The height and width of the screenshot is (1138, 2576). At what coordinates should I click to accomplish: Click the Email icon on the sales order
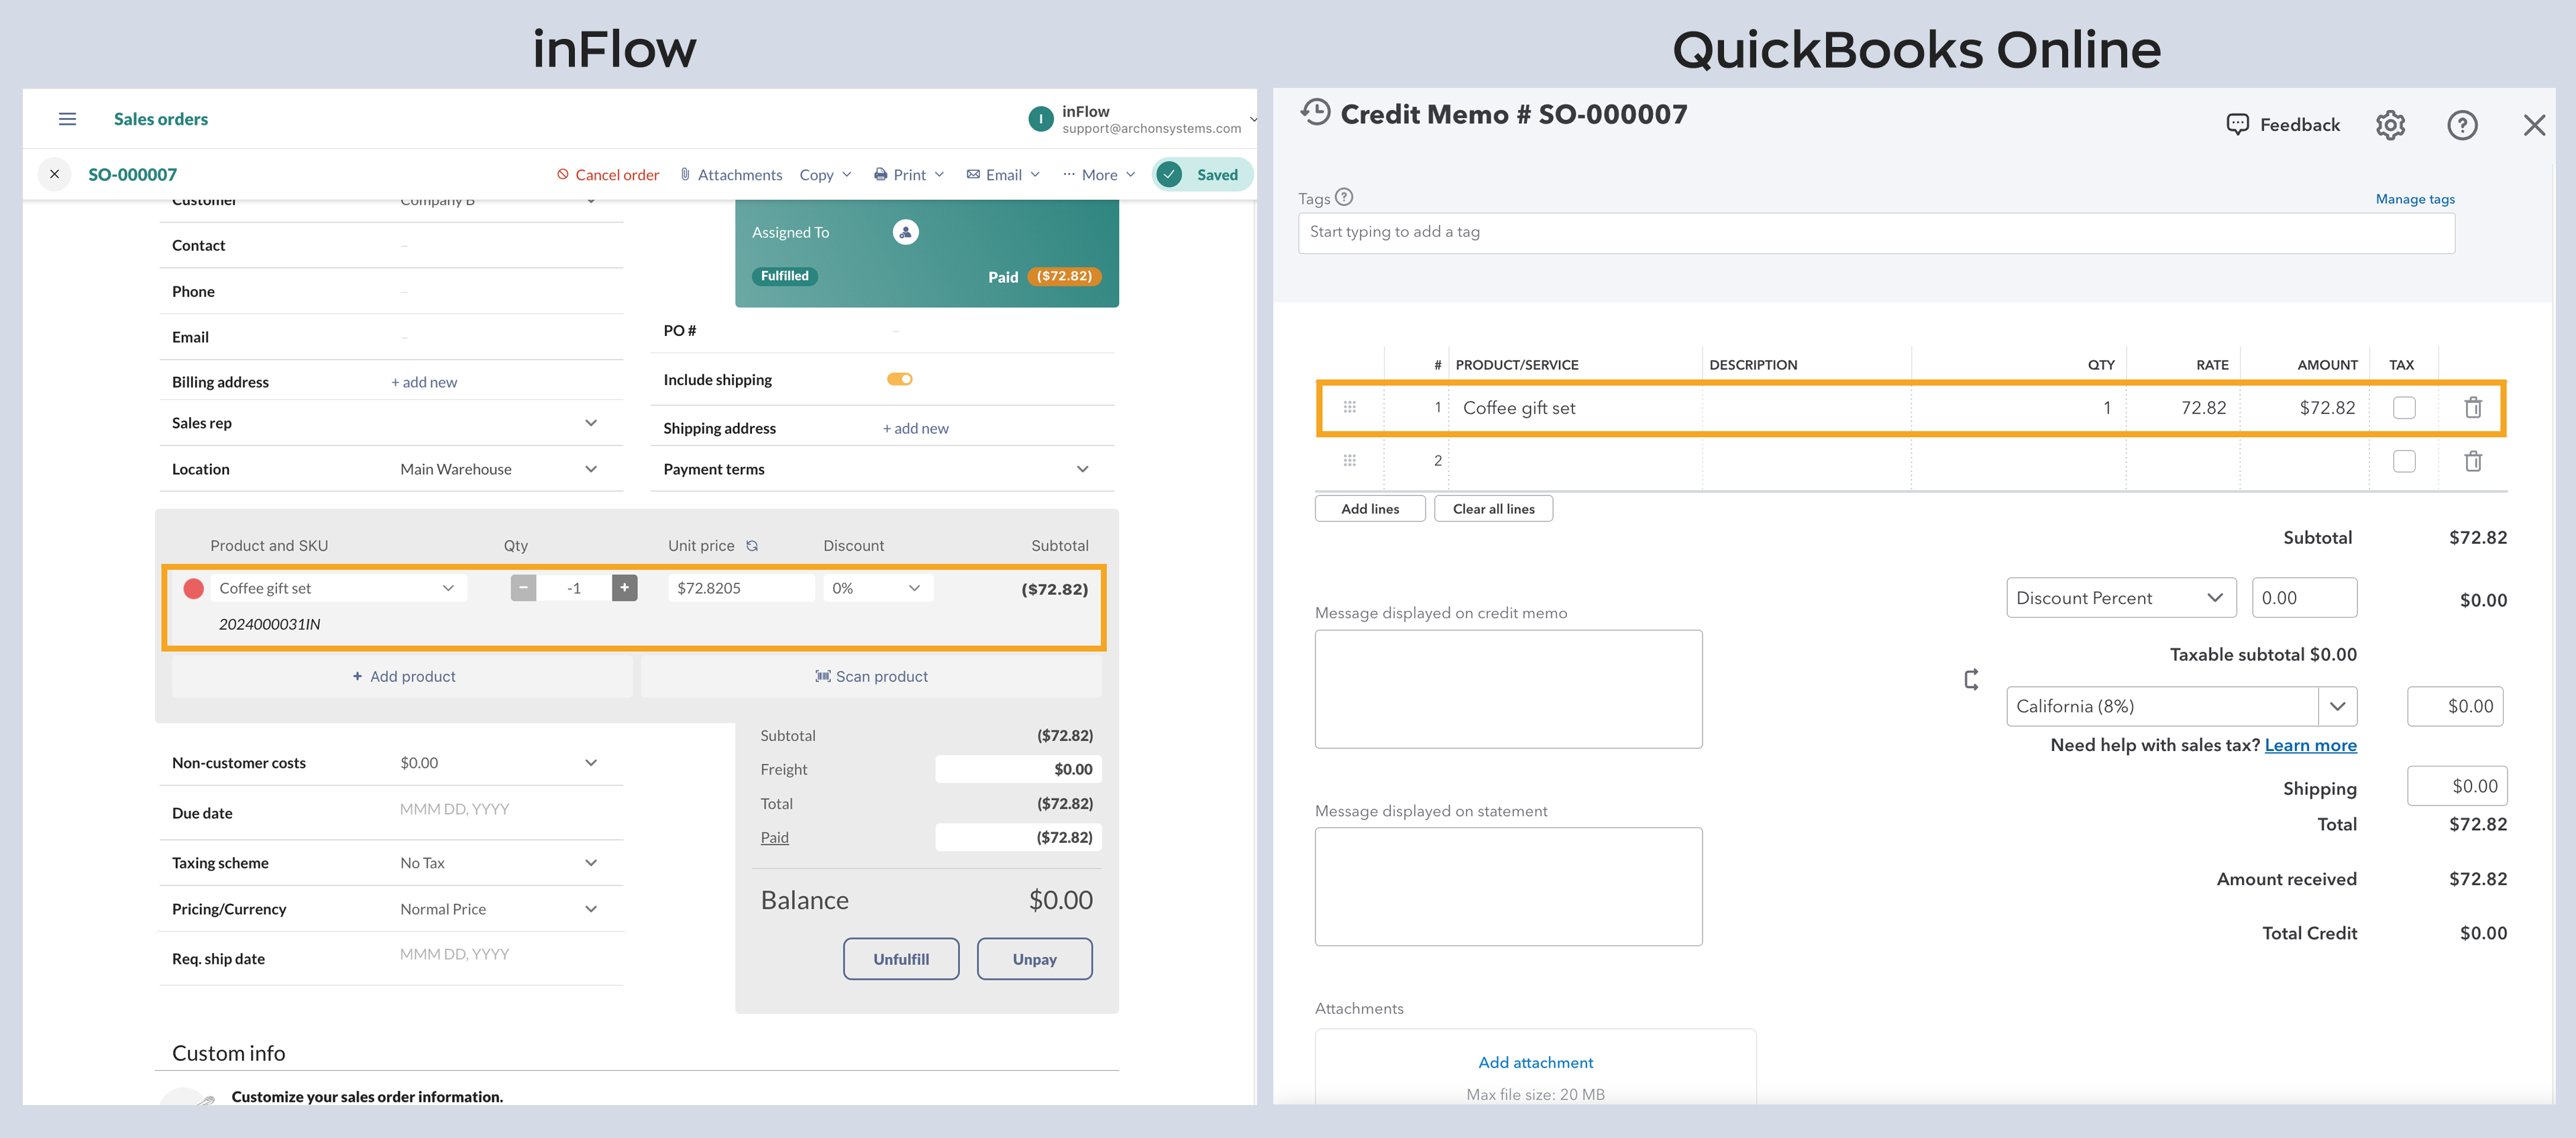click(973, 174)
